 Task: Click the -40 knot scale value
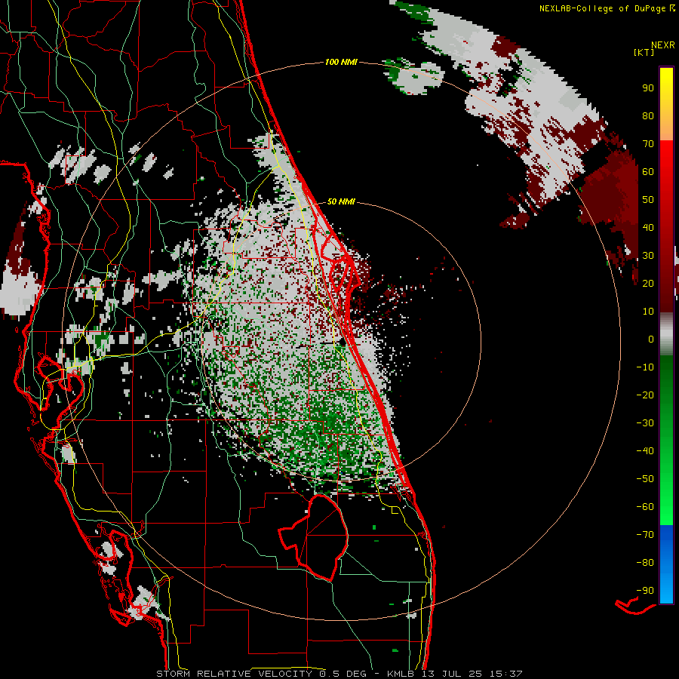645,451
